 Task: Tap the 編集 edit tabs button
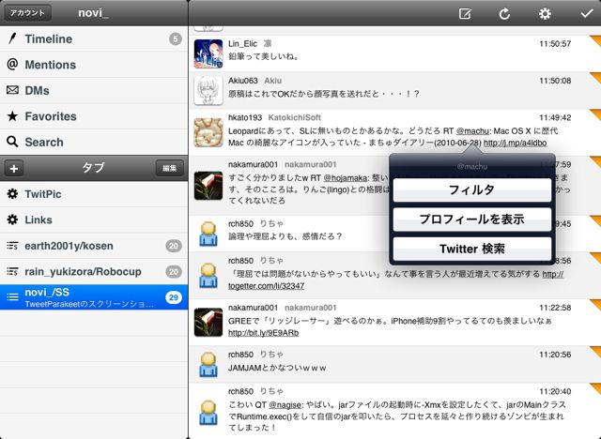[169, 168]
